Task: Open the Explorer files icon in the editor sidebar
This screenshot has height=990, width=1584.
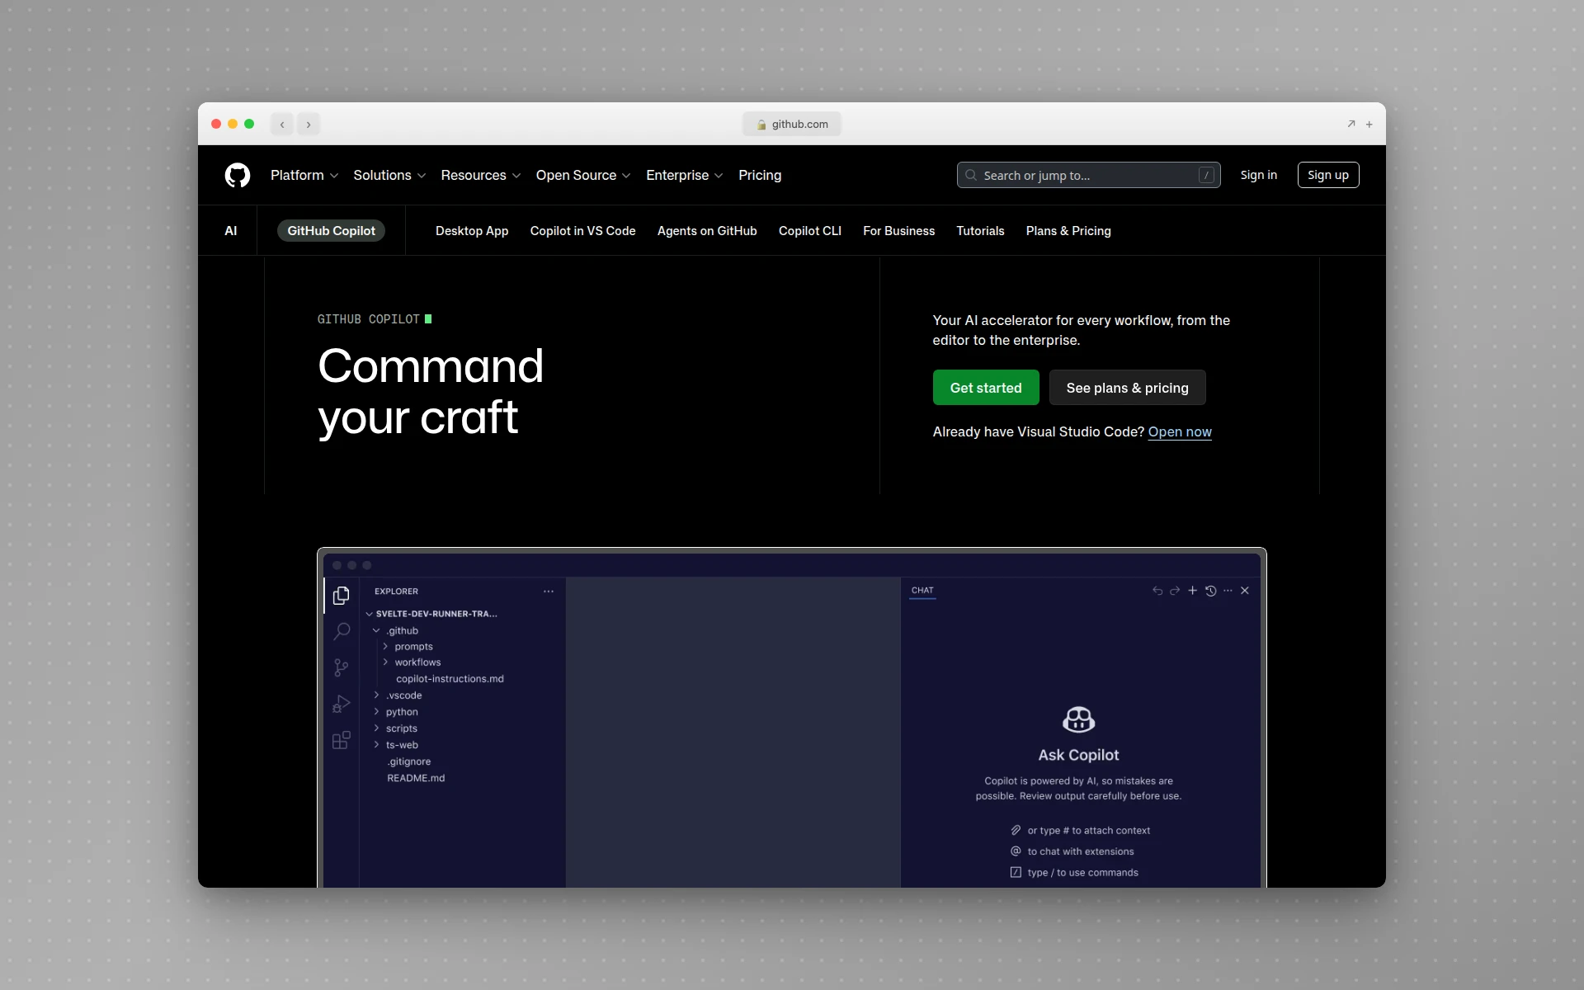Action: 341,595
